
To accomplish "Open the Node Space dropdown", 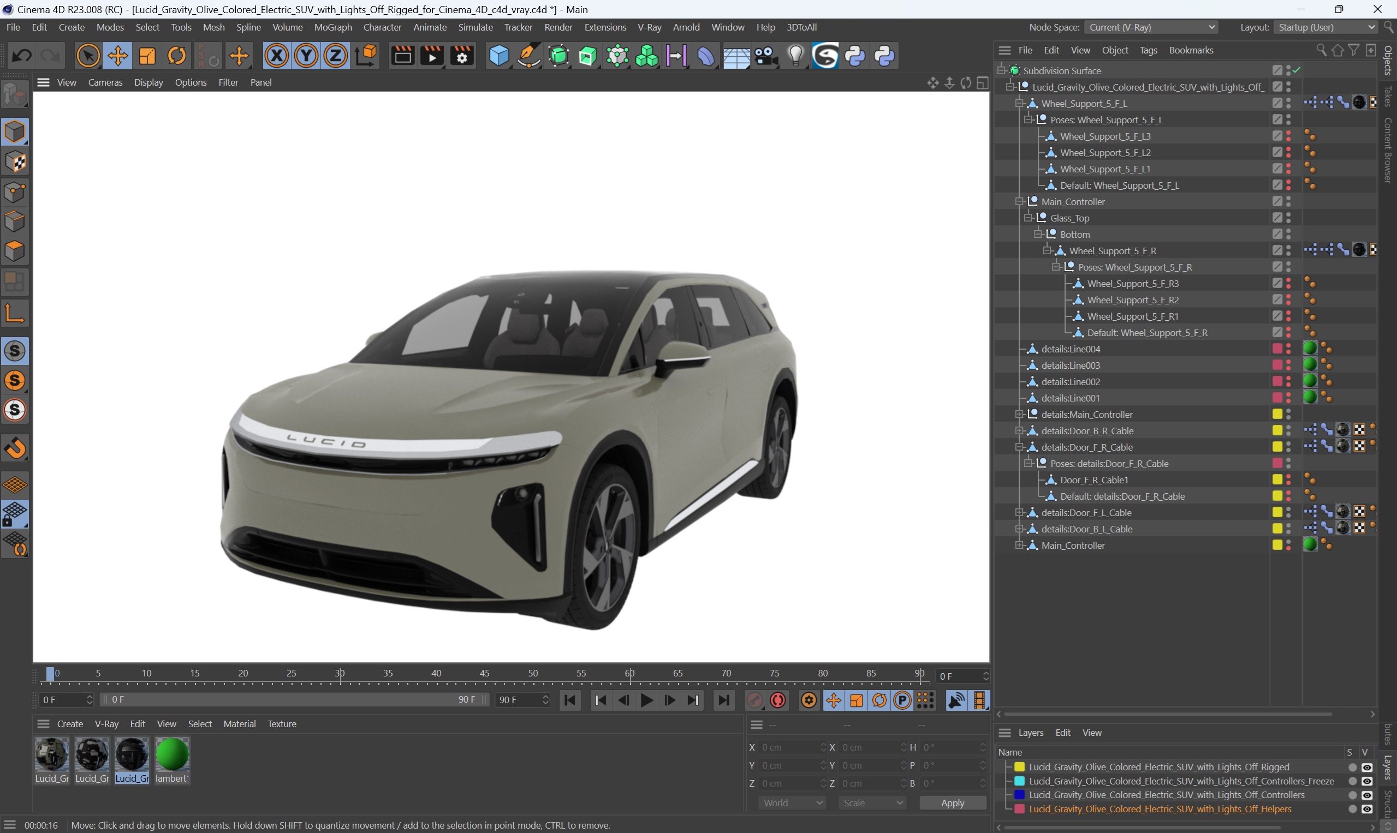I will click(x=1151, y=27).
